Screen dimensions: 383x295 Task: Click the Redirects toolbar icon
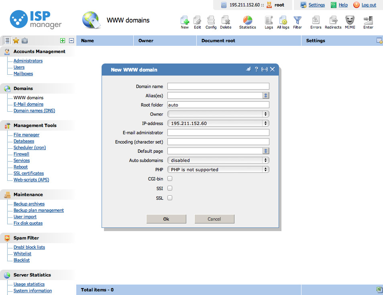[333, 20]
